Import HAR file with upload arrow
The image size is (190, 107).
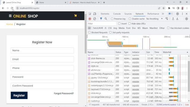173,19
